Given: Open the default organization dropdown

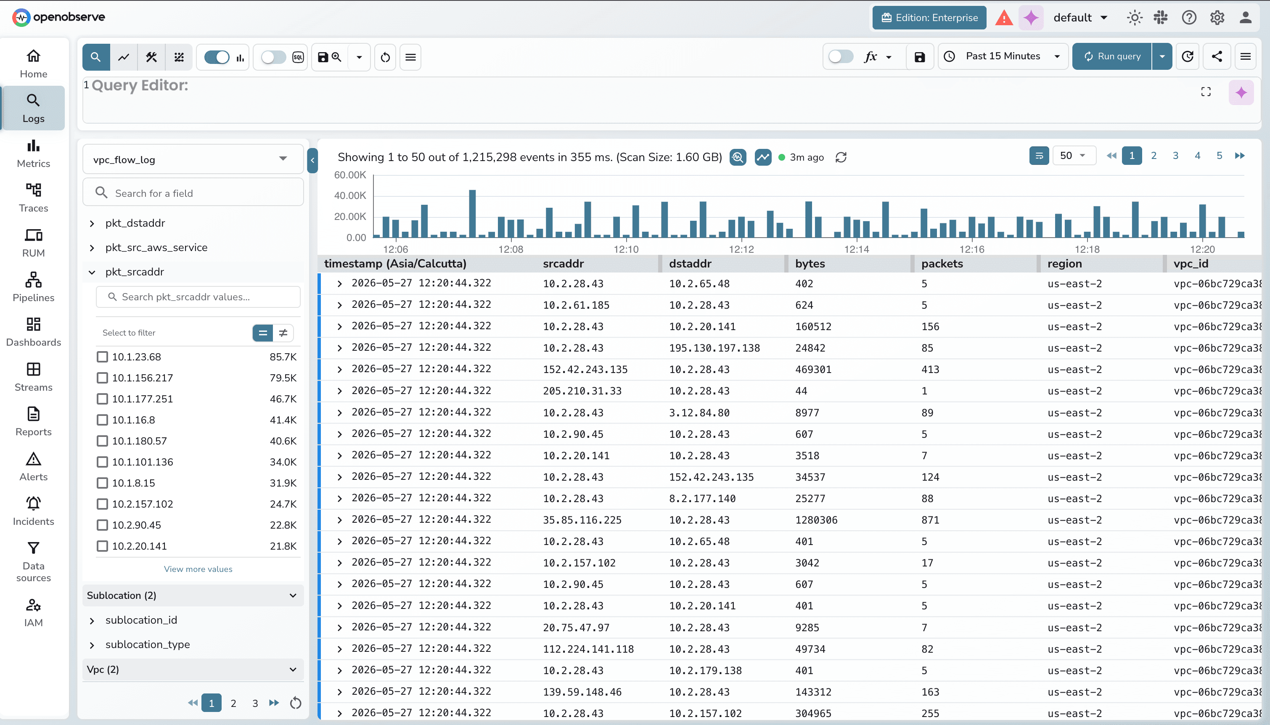Looking at the screenshot, I should pyautogui.click(x=1080, y=18).
